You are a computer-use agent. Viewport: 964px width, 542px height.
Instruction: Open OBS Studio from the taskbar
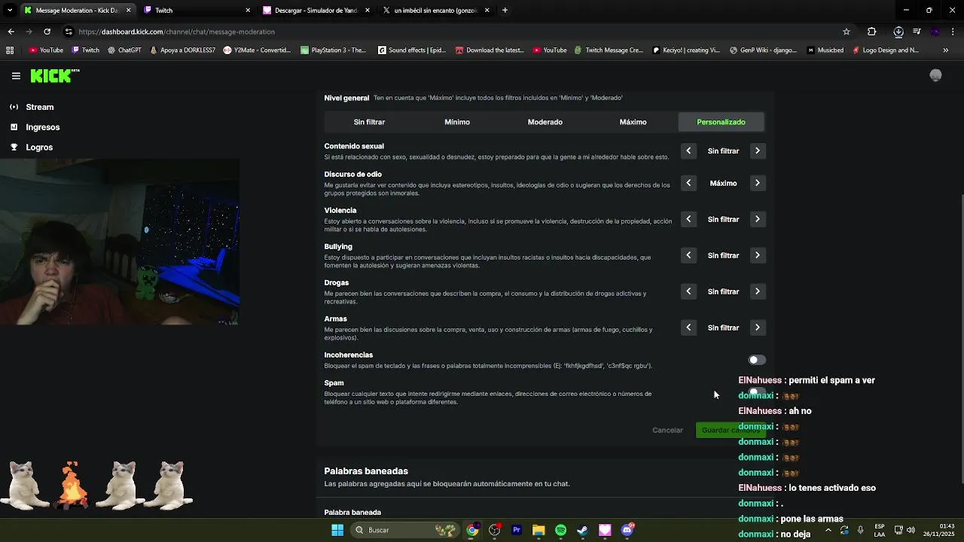pos(495,530)
